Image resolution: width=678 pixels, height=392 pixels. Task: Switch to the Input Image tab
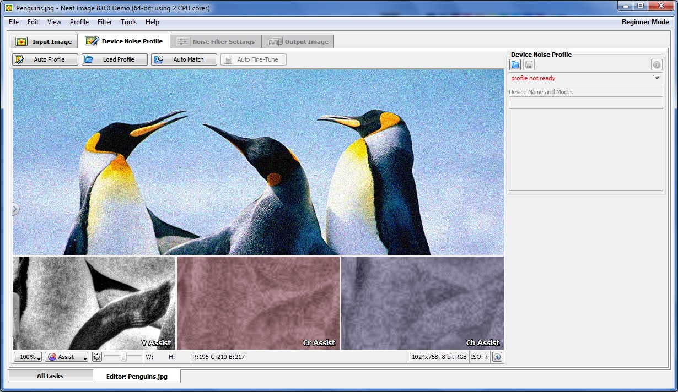click(x=44, y=42)
